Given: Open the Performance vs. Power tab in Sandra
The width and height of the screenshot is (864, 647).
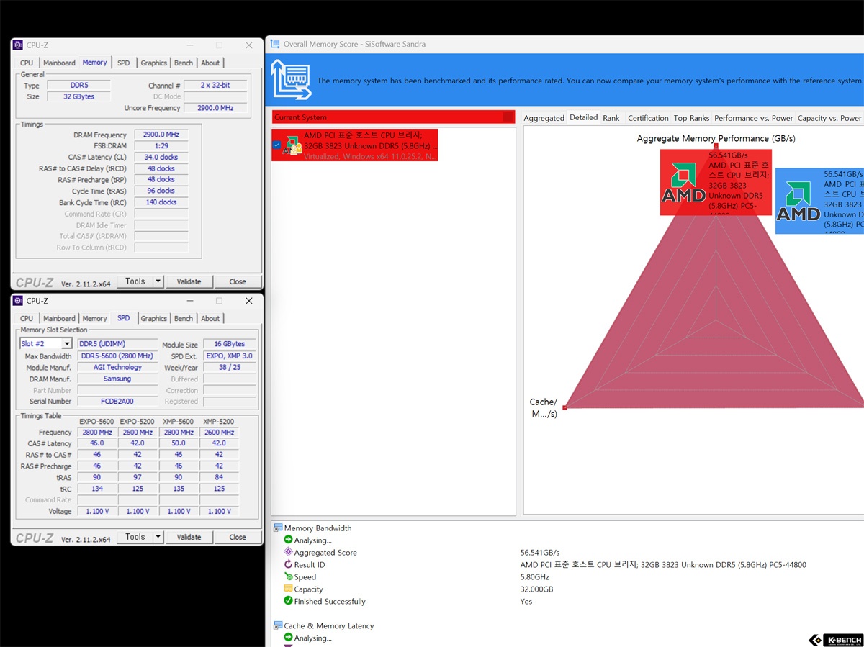Looking at the screenshot, I should pyautogui.click(x=754, y=118).
